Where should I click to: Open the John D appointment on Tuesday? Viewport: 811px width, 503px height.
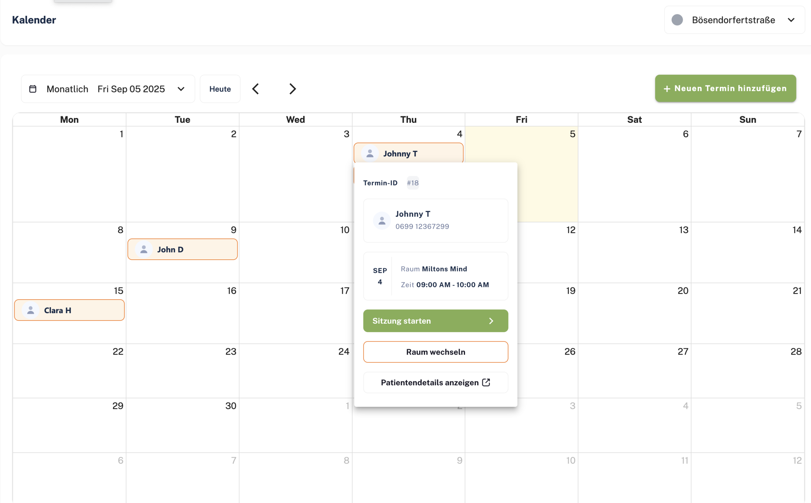182,249
